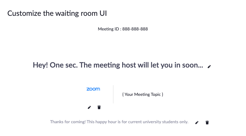Image resolution: width=246 pixels, height=136 pixels.
Task: Click the pencil icon below the Zoom logo
Action: click(x=89, y=107)
